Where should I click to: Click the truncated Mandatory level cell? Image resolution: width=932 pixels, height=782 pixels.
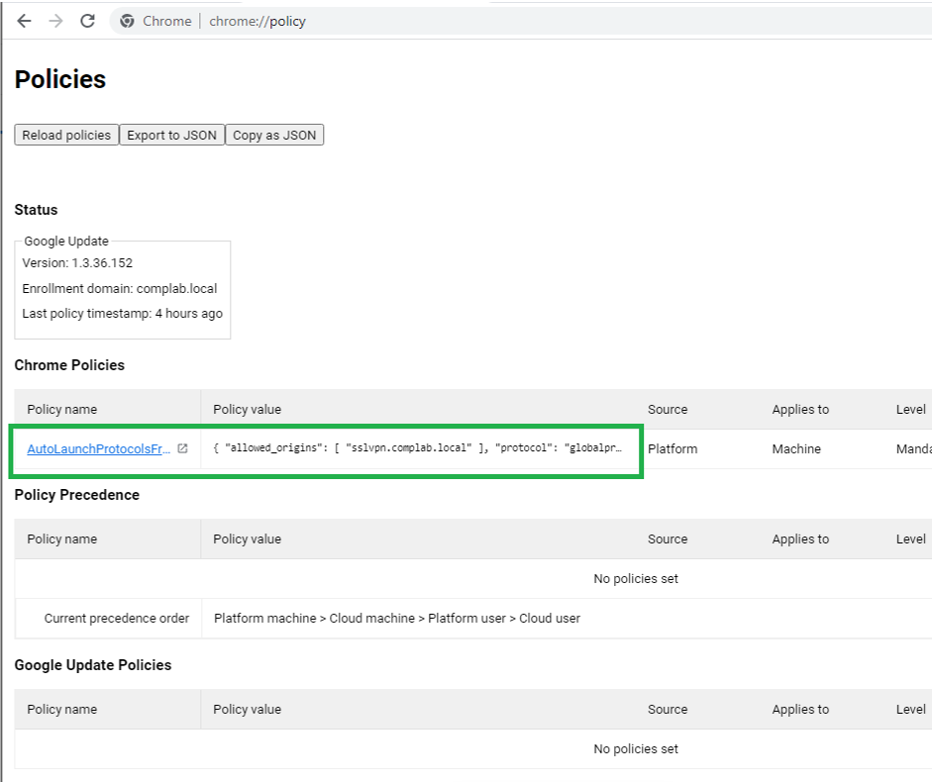coord(912,448)
